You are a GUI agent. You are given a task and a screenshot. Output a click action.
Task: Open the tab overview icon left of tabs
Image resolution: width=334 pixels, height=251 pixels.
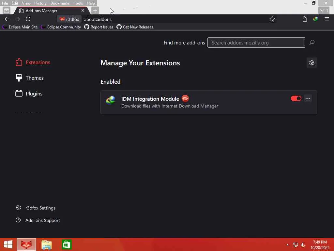(x=7, y=10)
